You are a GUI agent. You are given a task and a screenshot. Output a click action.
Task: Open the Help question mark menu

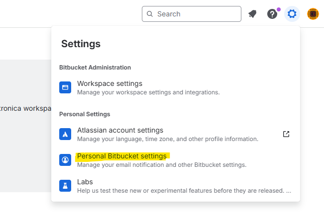pos(272,14)
